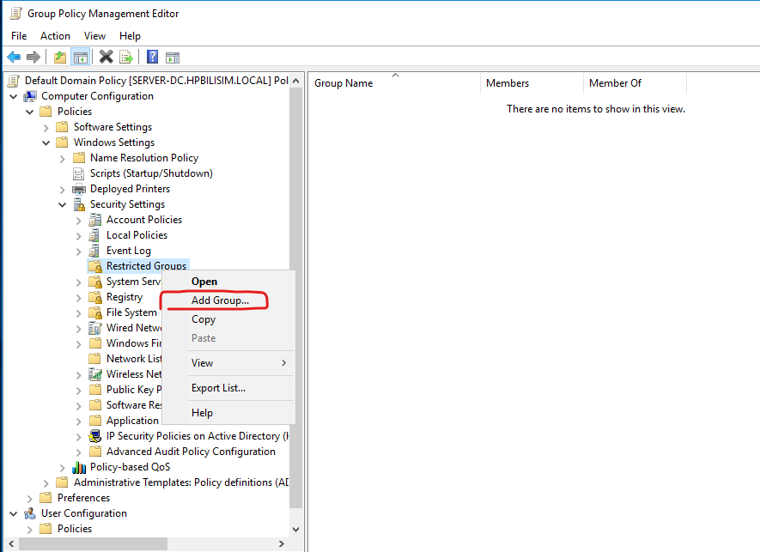Expand the Administrative Templates node
The image size is (760, 552).
[x=46, y=483]
